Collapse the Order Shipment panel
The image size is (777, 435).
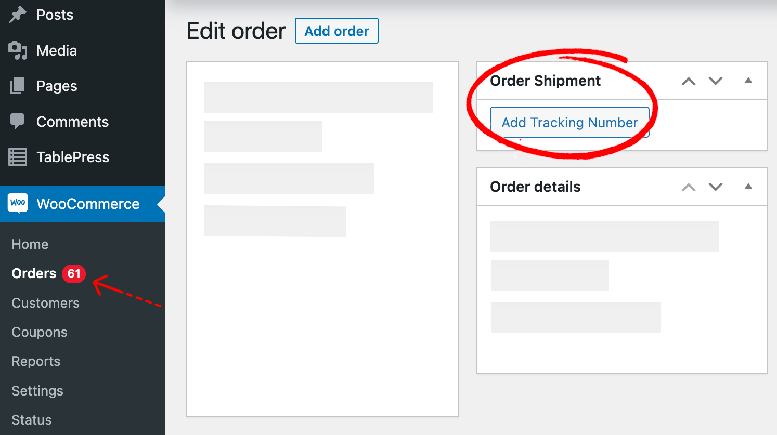[748, 81]
